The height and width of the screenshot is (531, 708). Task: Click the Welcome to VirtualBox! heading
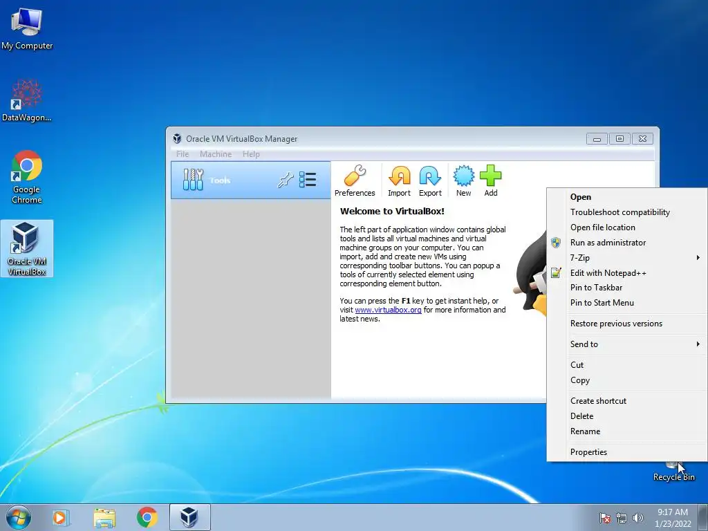point(392,212)
